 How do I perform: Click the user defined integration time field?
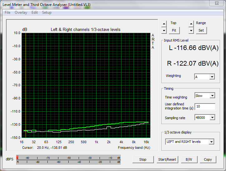tap(205, 107)
